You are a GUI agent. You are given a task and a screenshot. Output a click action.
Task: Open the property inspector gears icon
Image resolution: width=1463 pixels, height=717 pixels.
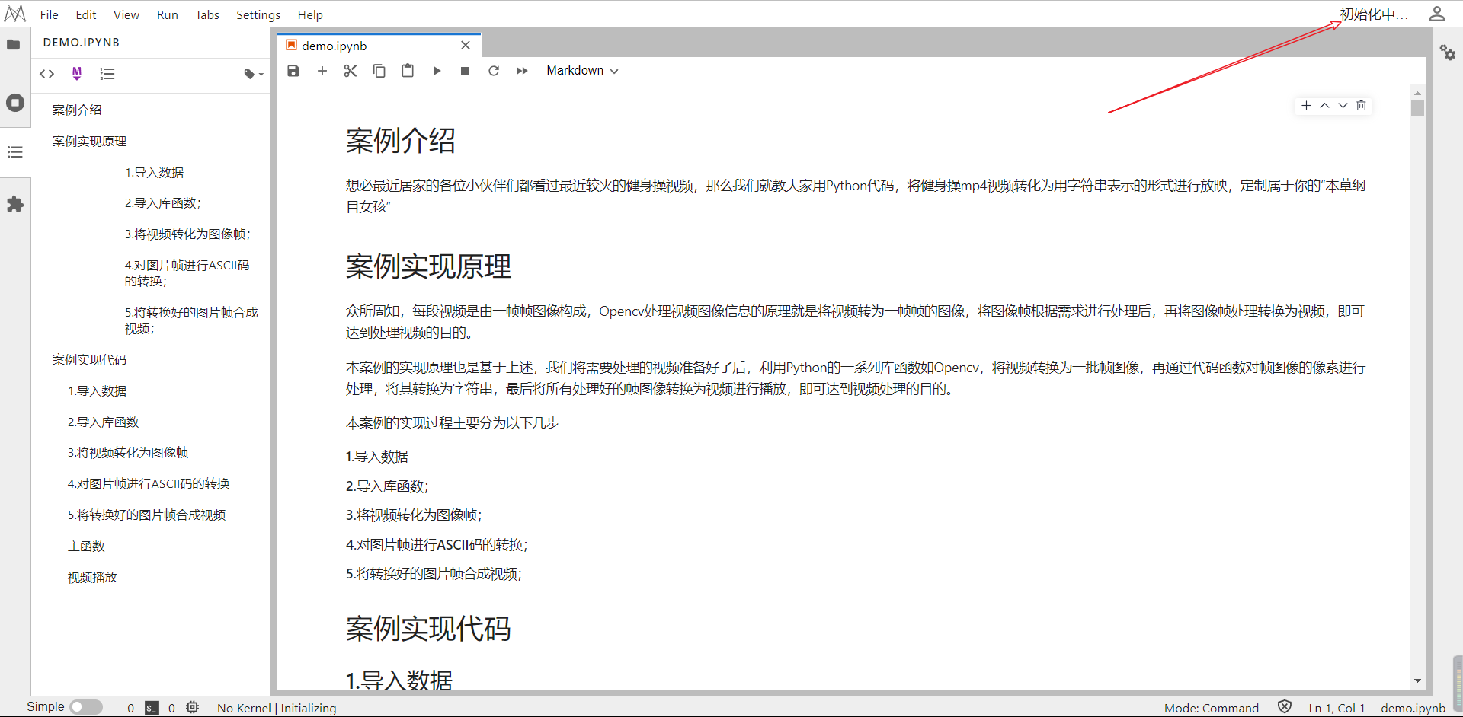tap(1448, 53)
